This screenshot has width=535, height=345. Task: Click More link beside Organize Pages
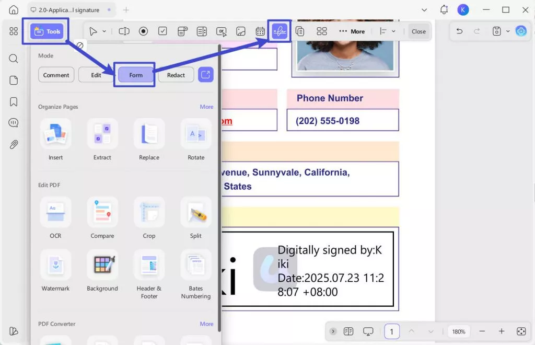[x=206, y=107]
